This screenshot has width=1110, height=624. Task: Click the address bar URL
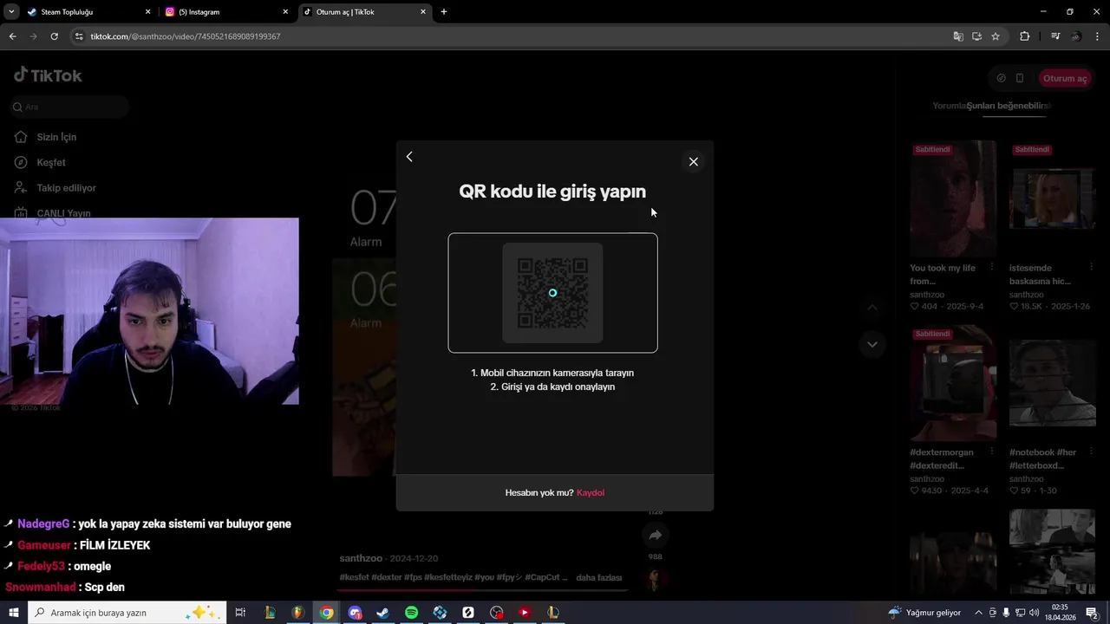[186, 36]
